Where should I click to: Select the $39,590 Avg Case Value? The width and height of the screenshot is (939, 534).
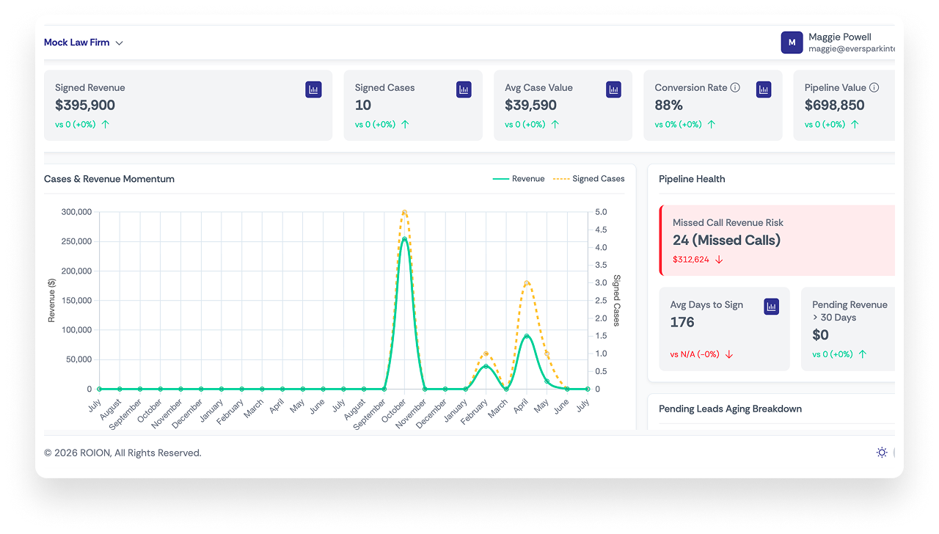pos(530,105)
